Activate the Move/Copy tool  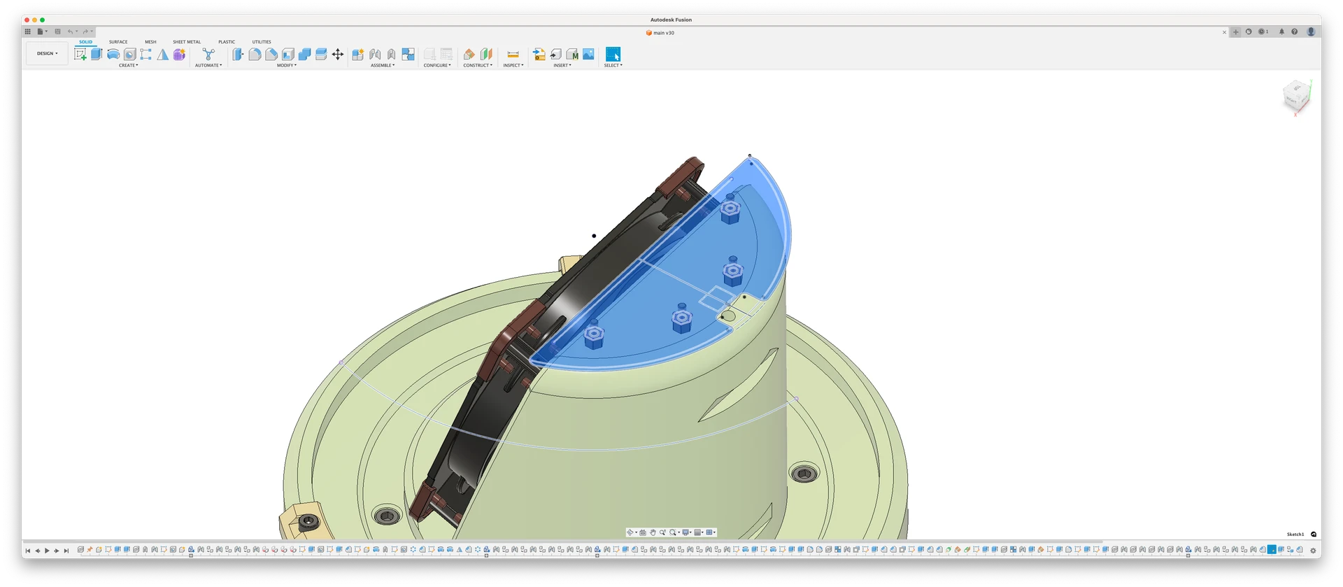pyautogui.click(x=338, y=55)
